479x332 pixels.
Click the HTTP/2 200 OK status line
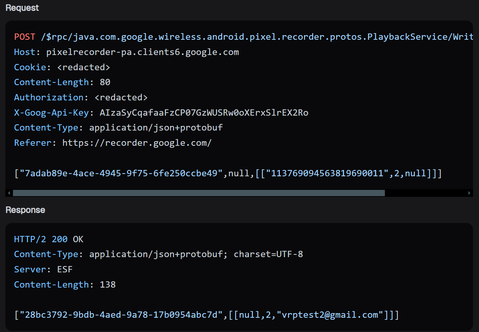click(x=49, y=239)
